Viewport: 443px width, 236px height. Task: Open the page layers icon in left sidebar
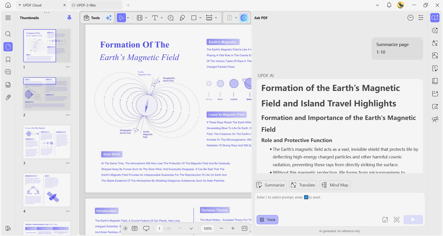[8, 85]
